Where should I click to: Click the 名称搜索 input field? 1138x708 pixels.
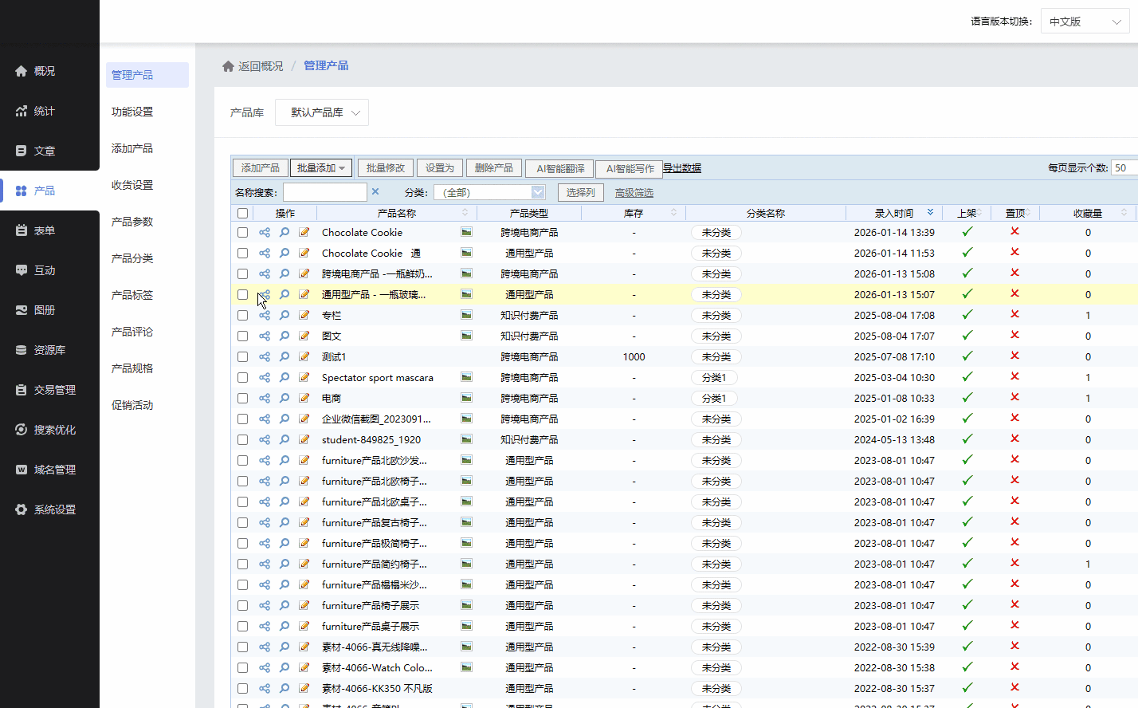(325, 192)
